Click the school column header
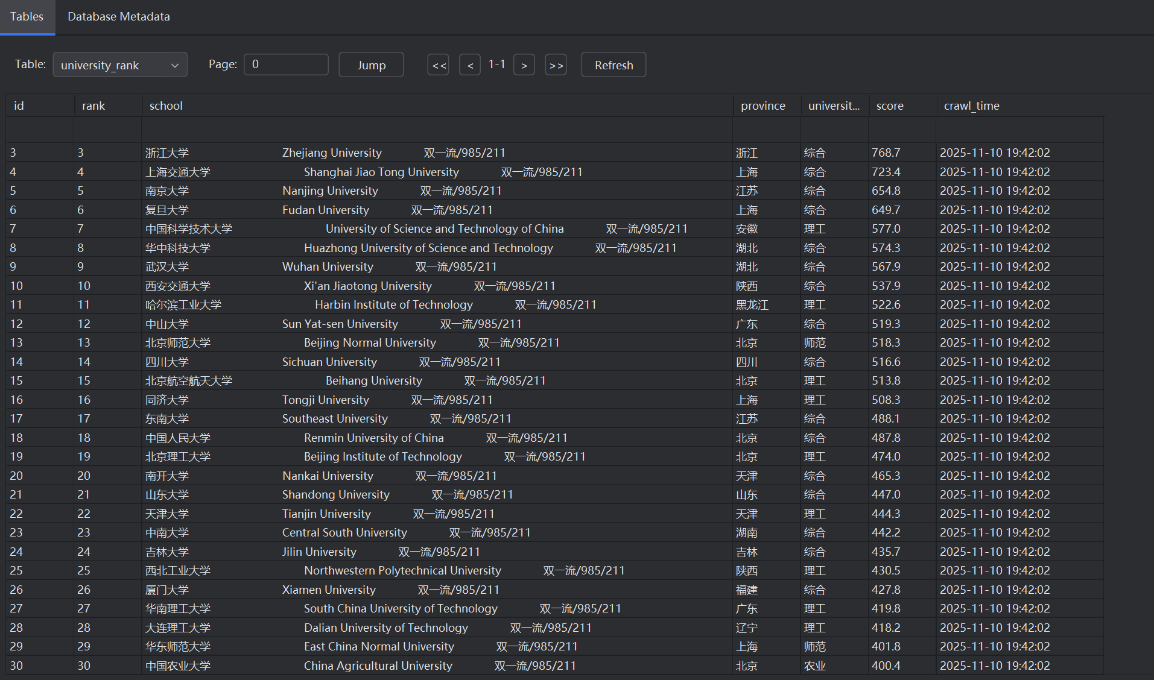The image size is (1154, 680). click(x=437, y=105)
